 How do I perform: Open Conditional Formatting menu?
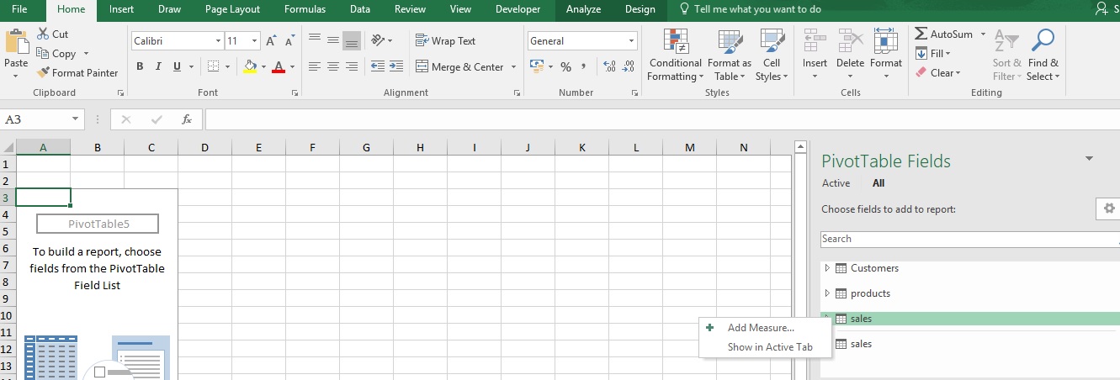click(675, 55)
